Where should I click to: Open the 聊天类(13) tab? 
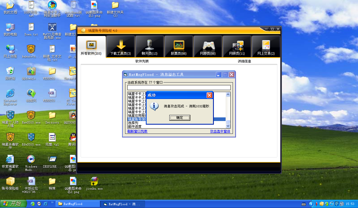[x=150, y=47]
